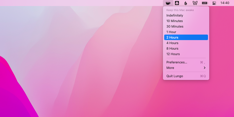This screenshot has height=117, width=234.
Task: Pick the 4 Hours duration
Action: click(186, 43)
